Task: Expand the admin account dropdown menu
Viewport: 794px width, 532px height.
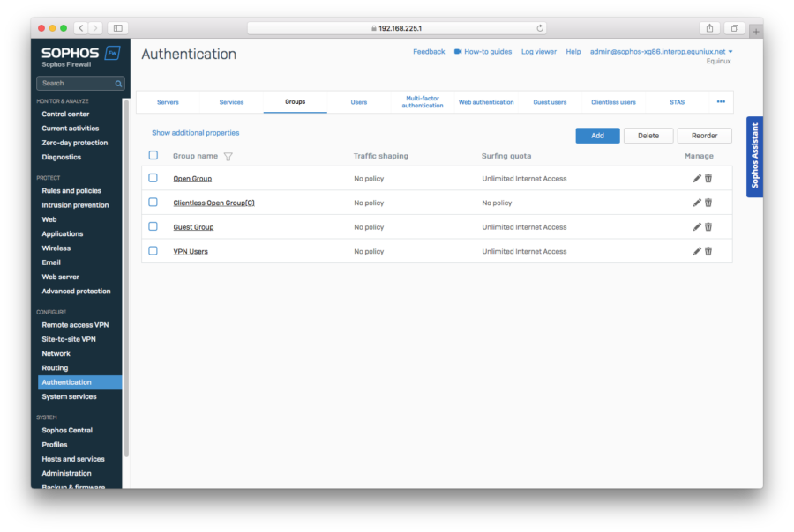Action: coord(730,52)
